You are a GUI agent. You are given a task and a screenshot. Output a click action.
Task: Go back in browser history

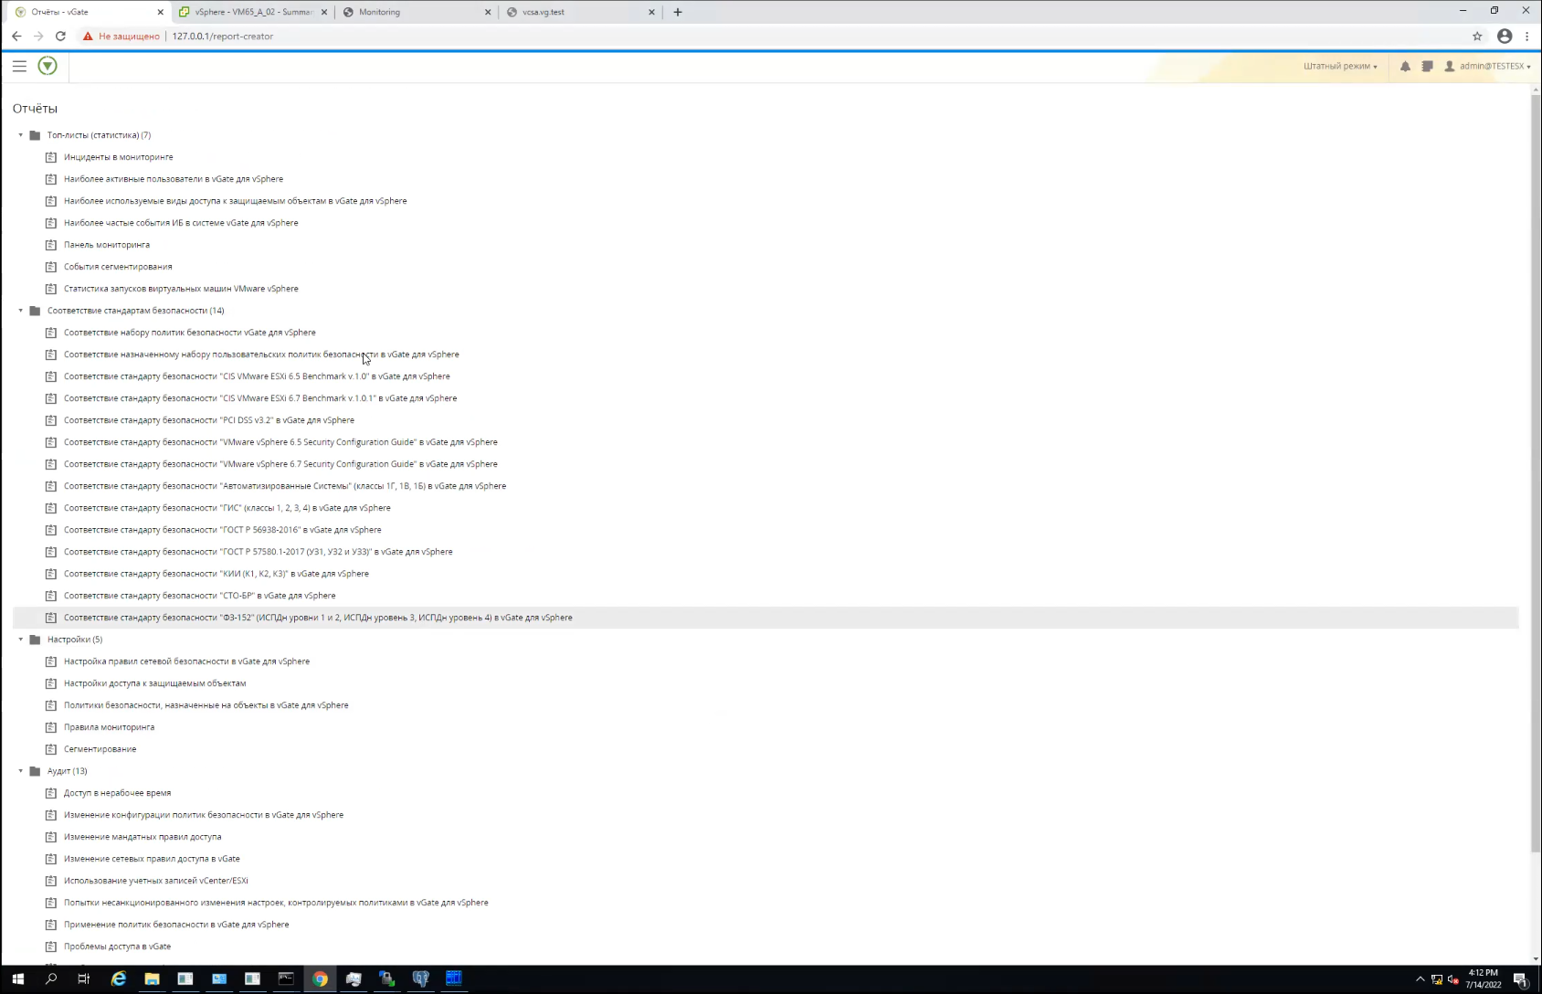(x=16, y=37)
